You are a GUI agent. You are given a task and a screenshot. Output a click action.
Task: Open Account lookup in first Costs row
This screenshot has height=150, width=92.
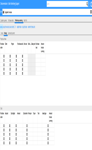[10, 126]
